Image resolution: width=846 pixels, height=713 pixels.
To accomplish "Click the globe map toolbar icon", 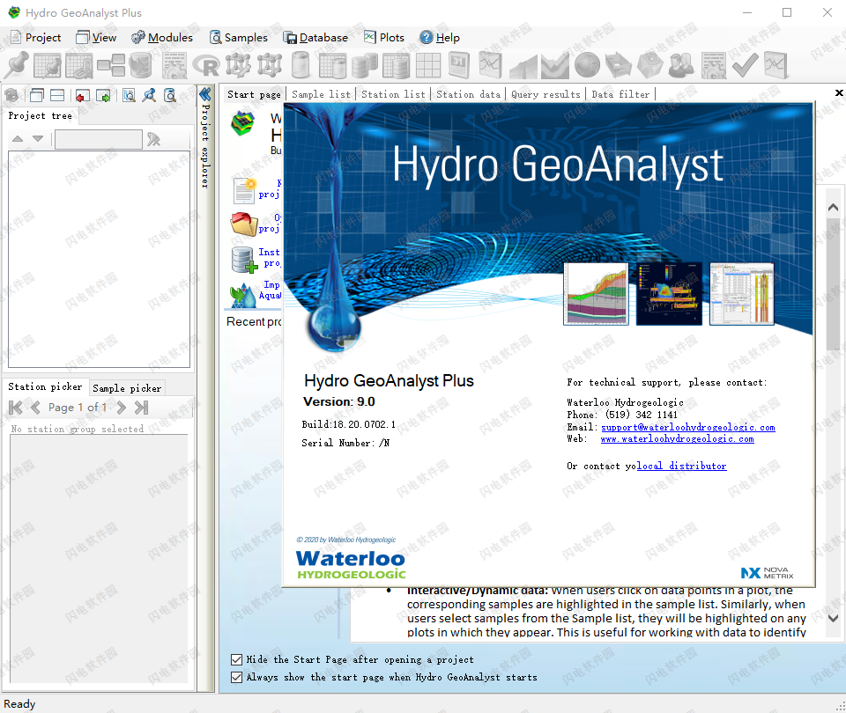I will point(587,65).
